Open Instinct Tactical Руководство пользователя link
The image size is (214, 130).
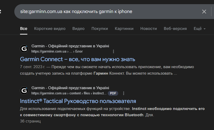click(x=78, y=101)
